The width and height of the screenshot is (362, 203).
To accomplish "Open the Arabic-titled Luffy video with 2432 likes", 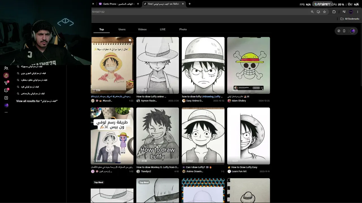I will pyautogui.click(x=112, y=136).
